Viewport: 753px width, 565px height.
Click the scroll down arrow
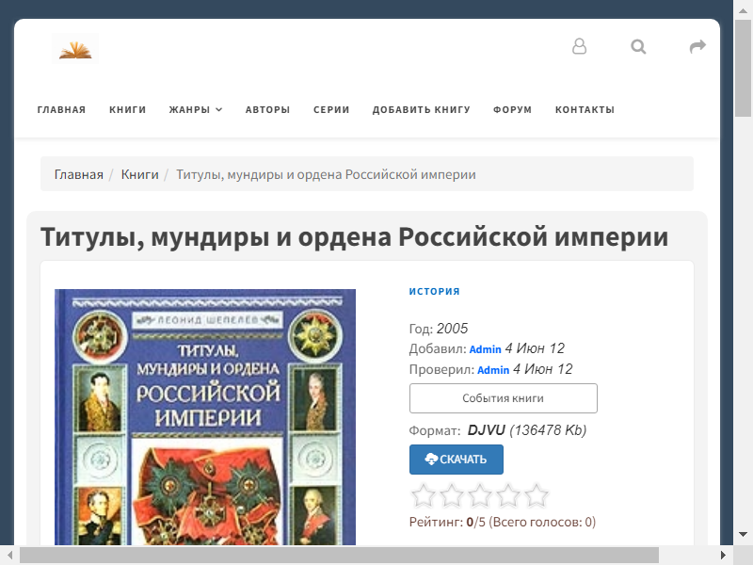pyautogui.click(x=743, y=534)
